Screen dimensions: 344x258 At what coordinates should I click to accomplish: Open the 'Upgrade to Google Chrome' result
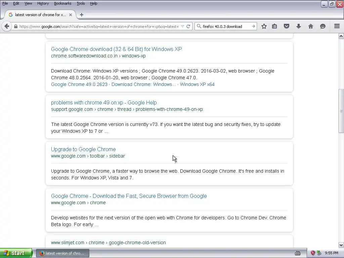click(83, 149)
